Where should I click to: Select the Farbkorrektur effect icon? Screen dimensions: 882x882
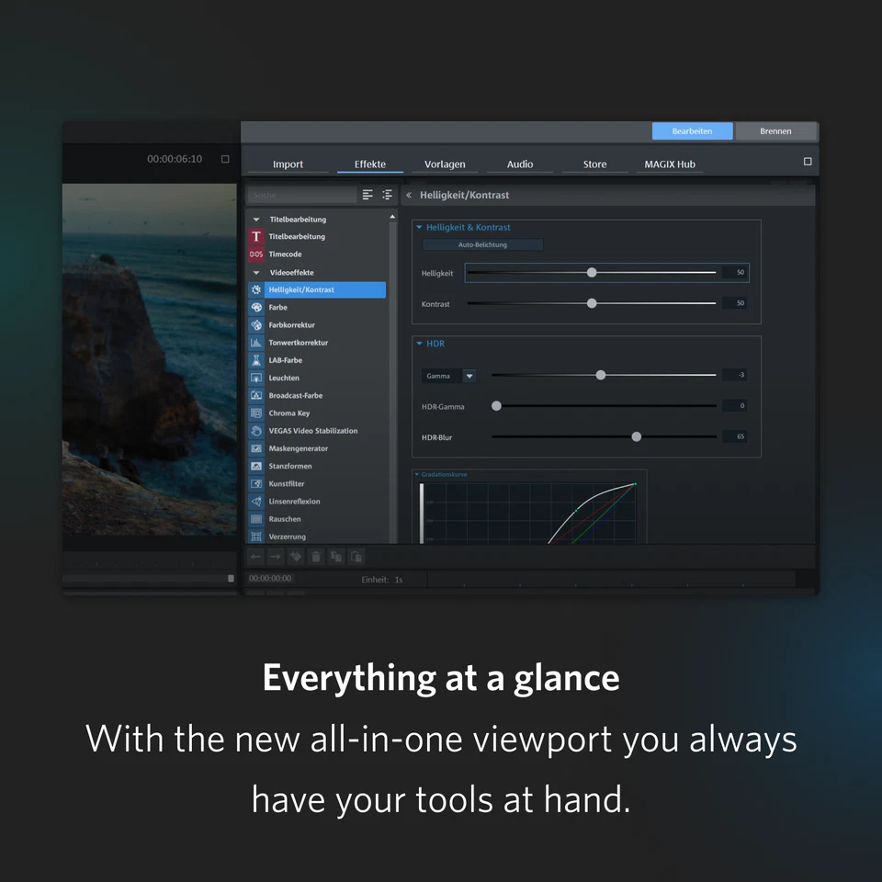[x=255, y=324]
